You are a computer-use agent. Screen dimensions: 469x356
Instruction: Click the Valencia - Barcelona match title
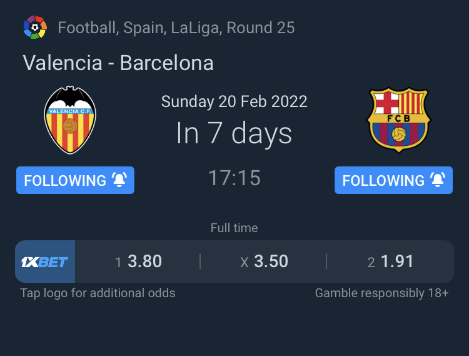tap(118, 63)
